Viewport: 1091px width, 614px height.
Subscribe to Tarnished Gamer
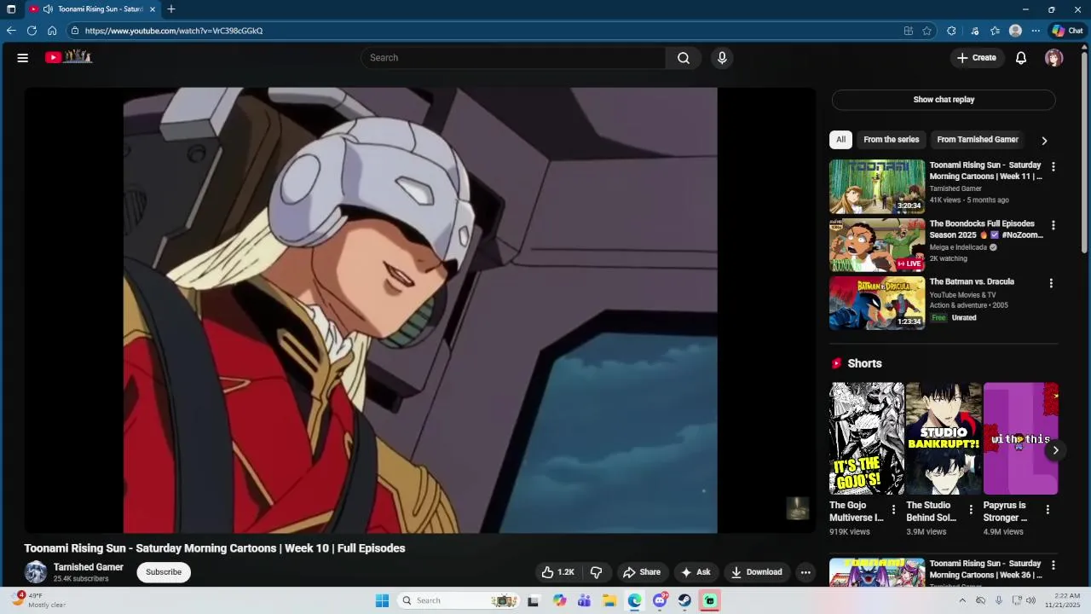coord(164,572)
